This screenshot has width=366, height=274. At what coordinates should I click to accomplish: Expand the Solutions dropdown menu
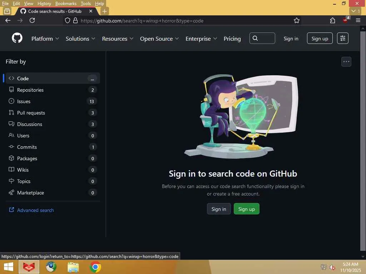point(80,39)
